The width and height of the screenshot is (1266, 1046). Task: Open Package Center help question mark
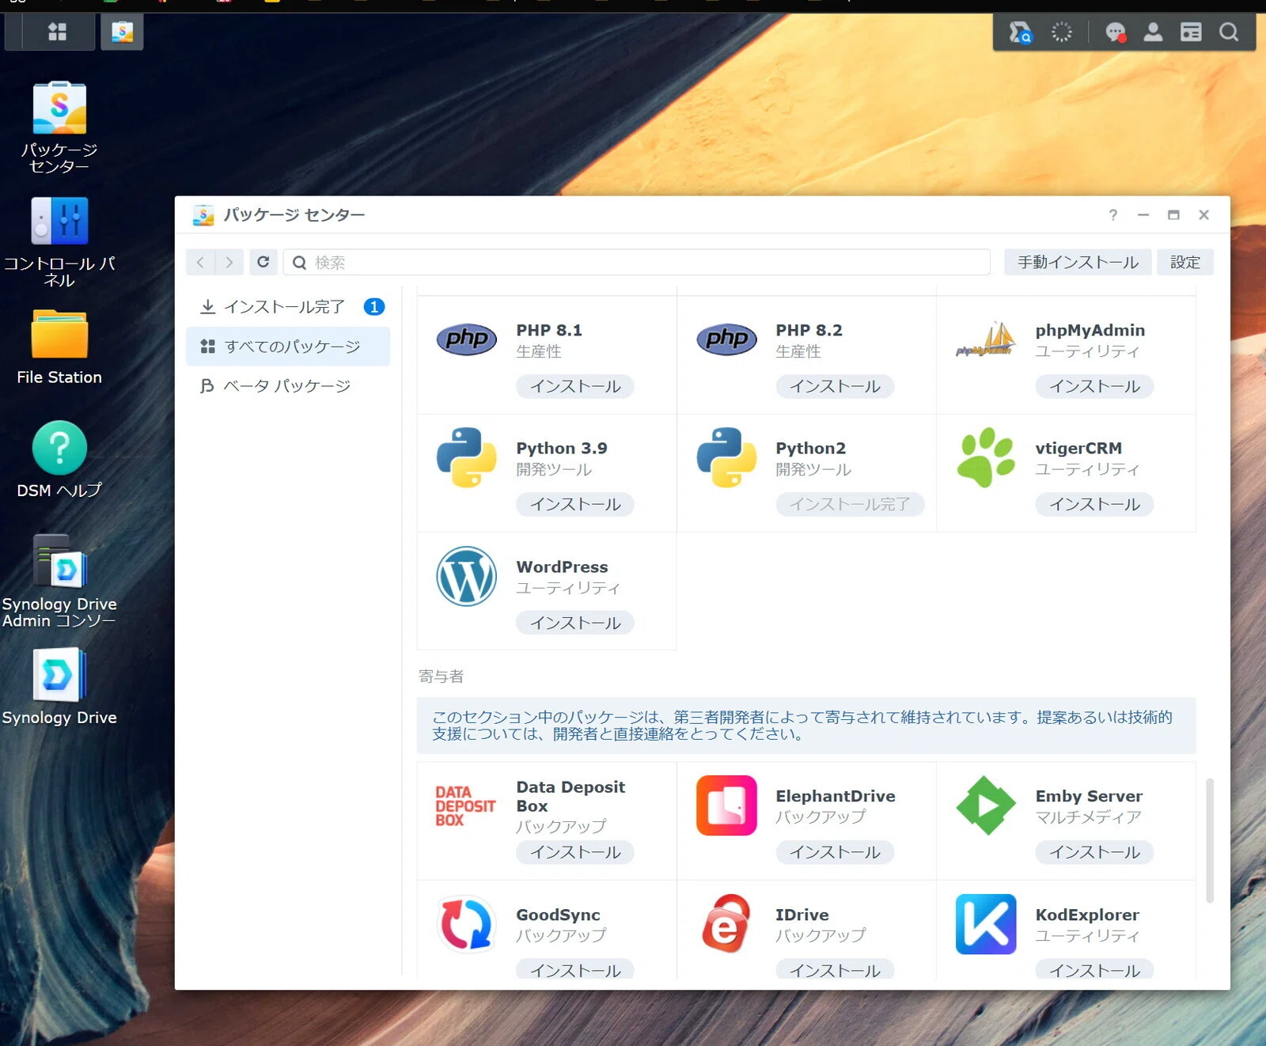1113,214
